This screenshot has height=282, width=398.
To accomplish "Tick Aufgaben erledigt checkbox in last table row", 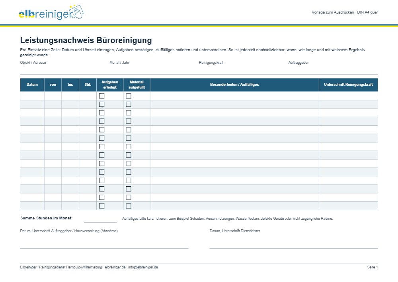I will pyautogui.click(x=101, y=206).
